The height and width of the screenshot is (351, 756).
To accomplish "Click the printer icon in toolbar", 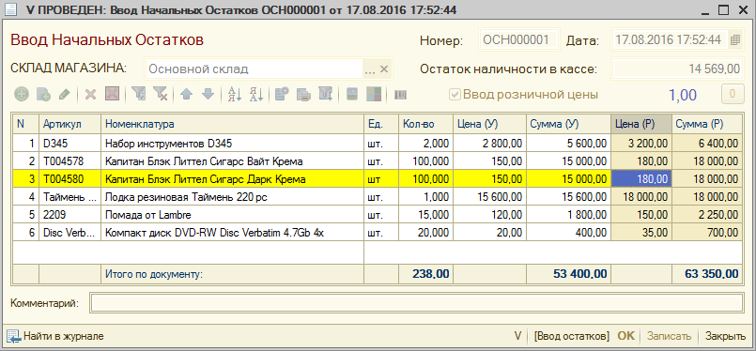I will pyautogui.click(x=304, y=94).
